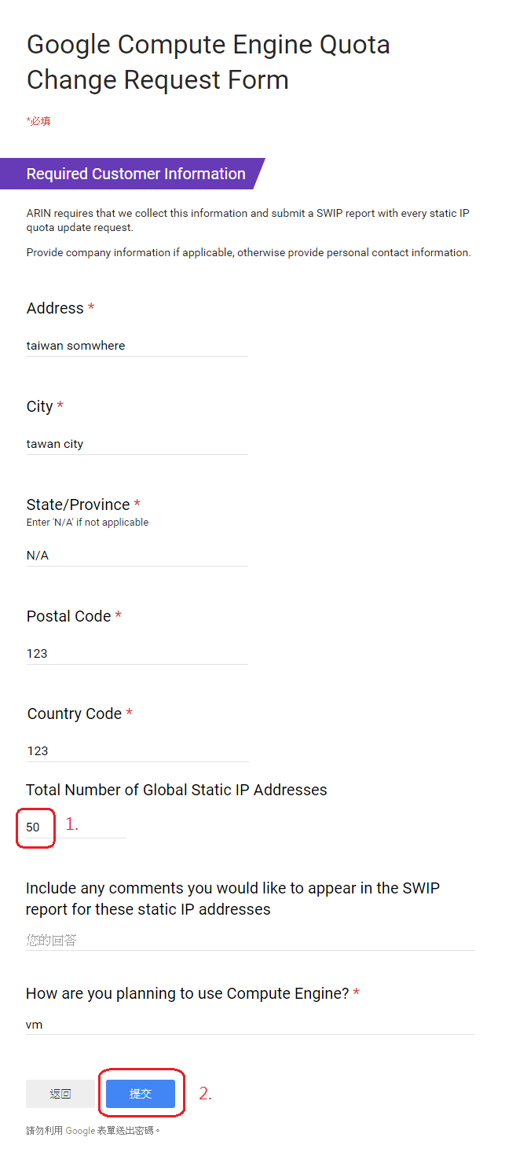Click the 'Enter N/A if not applicable' hint
The image size is (505, 1152).
click(x=87, y=523)
